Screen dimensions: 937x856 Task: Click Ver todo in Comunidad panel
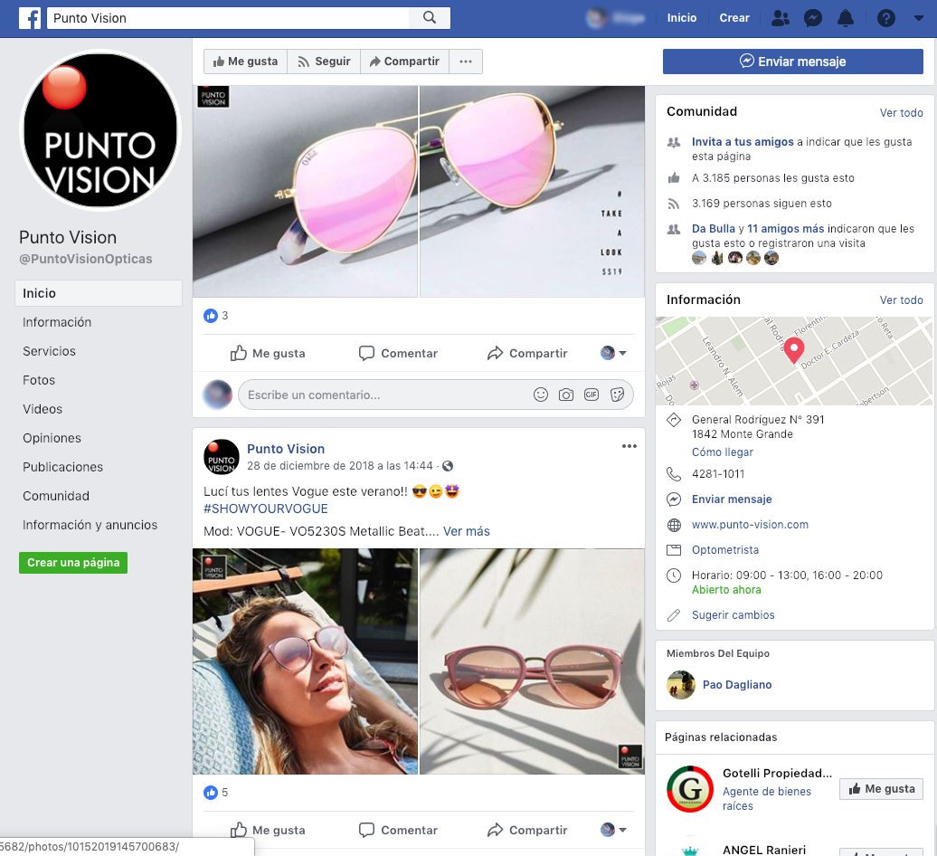[x=901, y=112]
